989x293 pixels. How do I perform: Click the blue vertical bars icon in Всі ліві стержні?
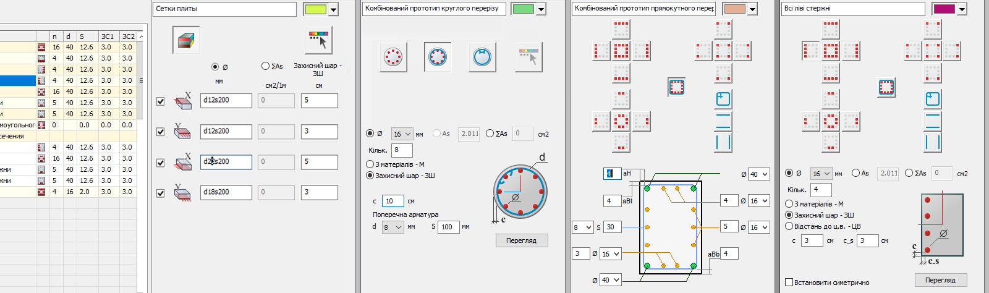click(932, 142)
